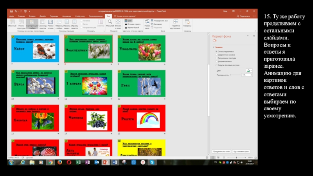The image size is (313, 176).
Task: Switch to Reading view (Режим чтения)
Action: tap(50, 24)
